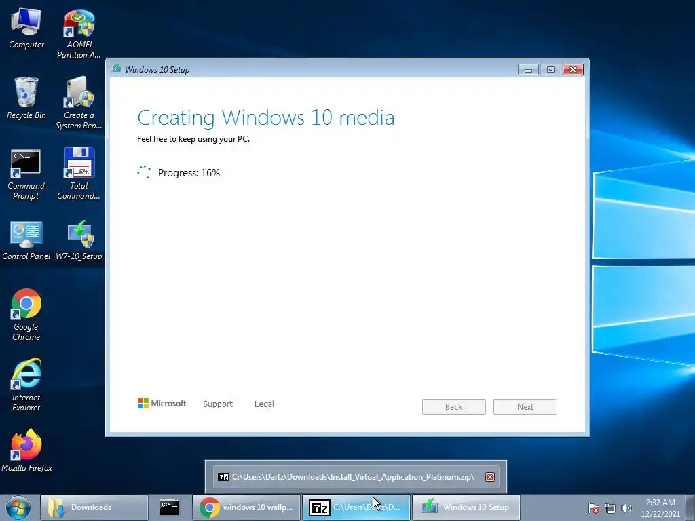
Task: Select Create a System Repair shortcut
Action: [79, 103]
